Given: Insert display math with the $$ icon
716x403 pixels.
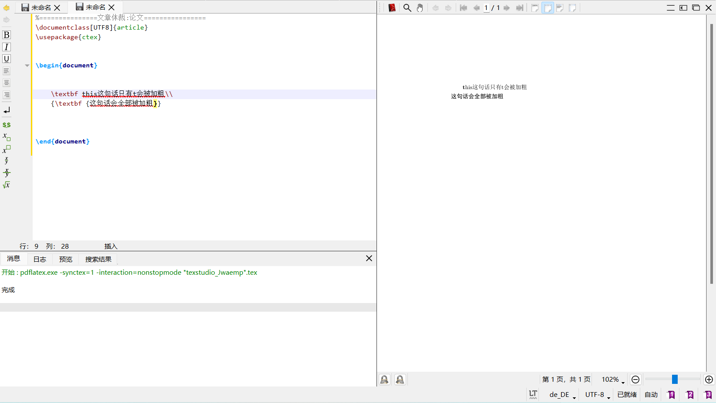Looking at the screenshot, I should coord(7,125).
